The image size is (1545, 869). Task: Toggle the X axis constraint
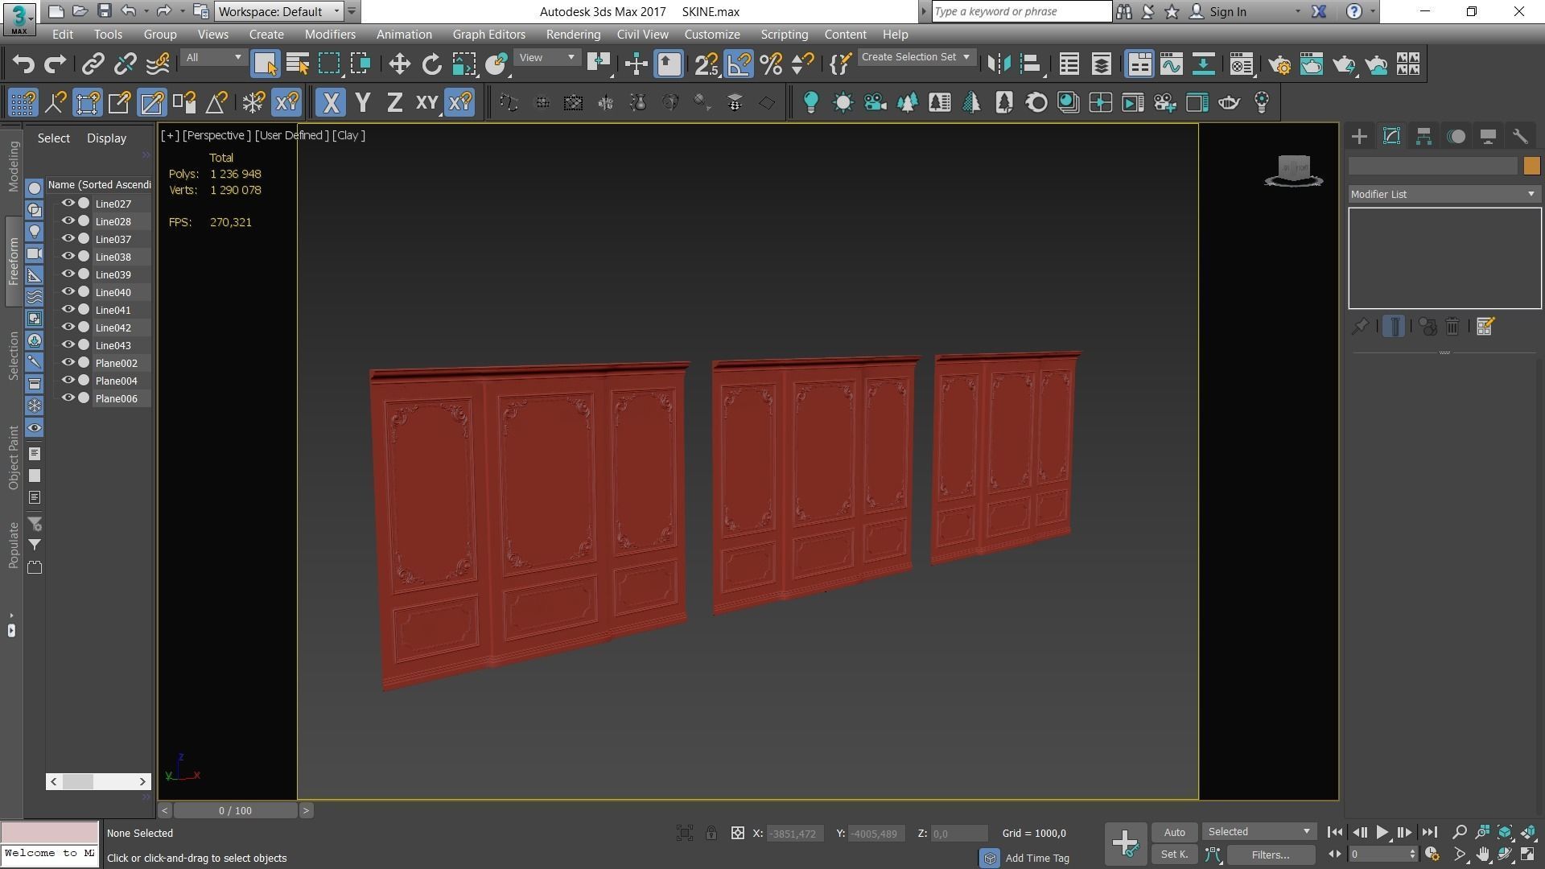tap(330, 103)
